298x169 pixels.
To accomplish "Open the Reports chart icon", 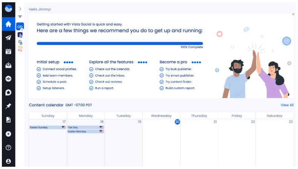I will click(8, 120).
